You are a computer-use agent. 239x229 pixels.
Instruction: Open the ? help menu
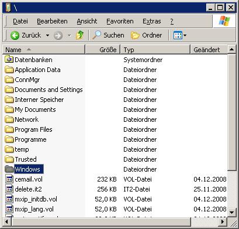(172, 21)
